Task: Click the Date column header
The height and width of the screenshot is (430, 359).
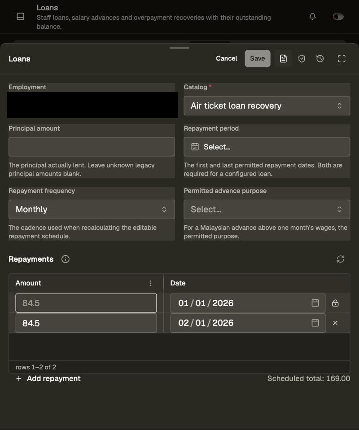Action: (178, 283)
